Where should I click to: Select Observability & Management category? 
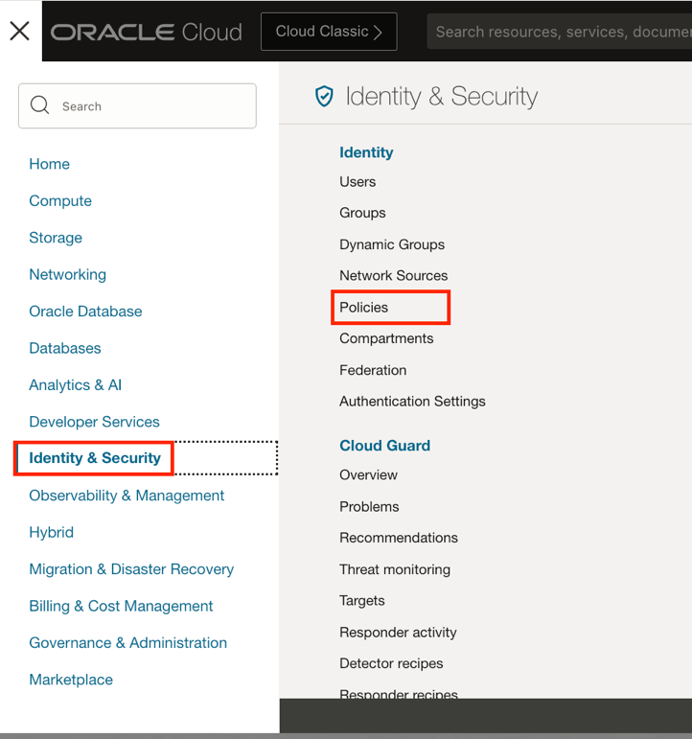click(127, 496)
